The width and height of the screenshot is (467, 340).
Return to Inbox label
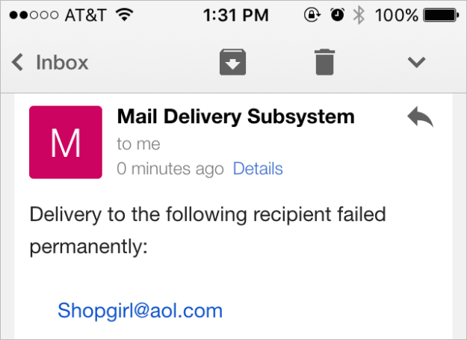coord(62,63)
